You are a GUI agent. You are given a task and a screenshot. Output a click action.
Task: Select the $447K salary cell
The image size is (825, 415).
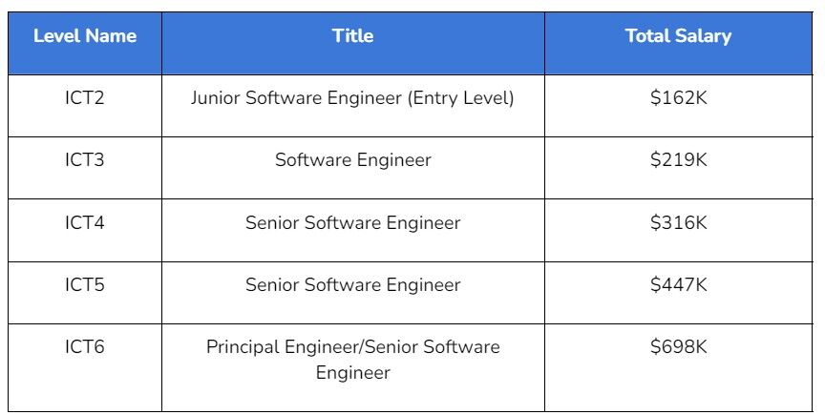pyautogui.click(x=678, y=285)
